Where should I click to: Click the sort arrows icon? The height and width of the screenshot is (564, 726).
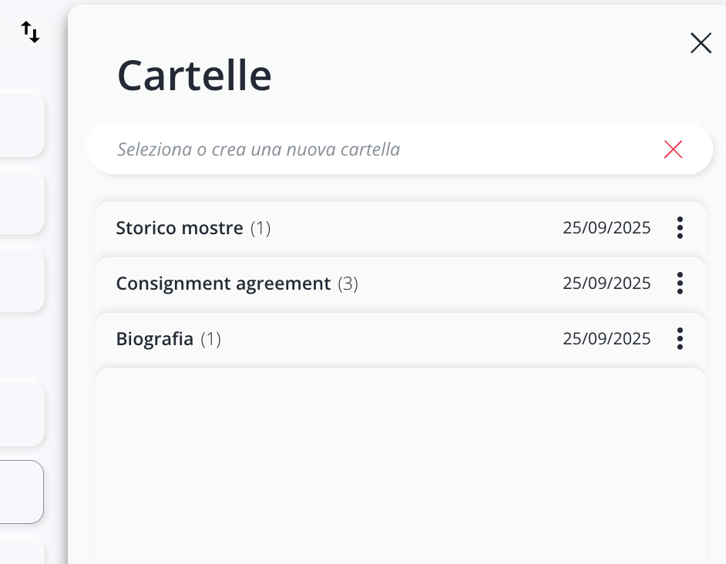click(30, 32)
